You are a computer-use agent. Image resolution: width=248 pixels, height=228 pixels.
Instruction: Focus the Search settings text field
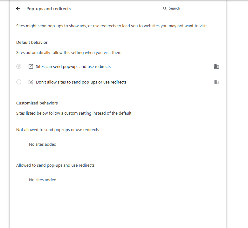194,8
